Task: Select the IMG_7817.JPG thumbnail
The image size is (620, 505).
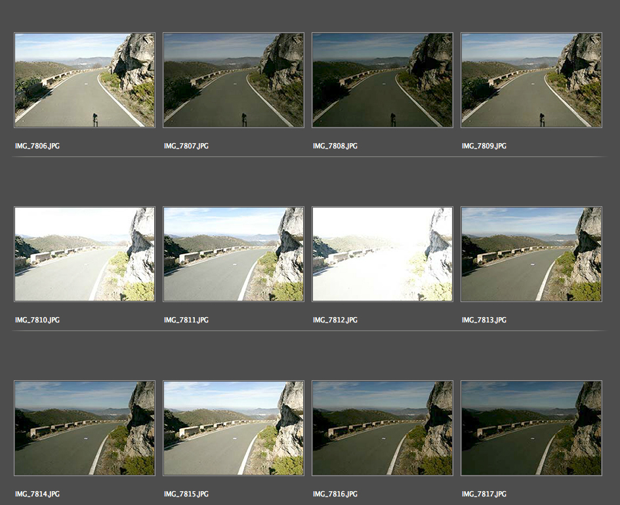Action: tap(531, 428)
